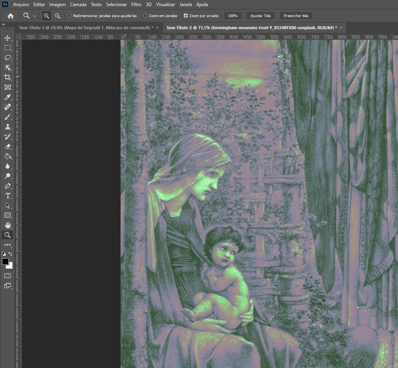Open the Edit Toolbar three-dots menu
This screenshot has height=368, width=398.
point(8,245)
